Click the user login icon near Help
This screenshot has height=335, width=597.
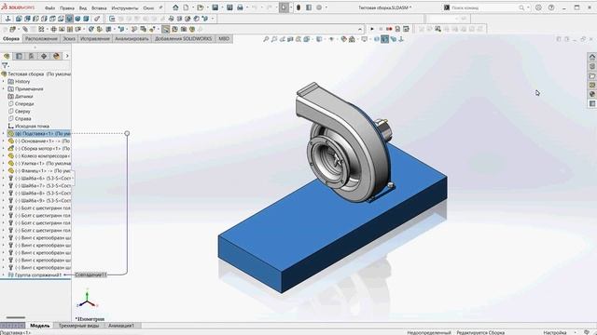538,7
